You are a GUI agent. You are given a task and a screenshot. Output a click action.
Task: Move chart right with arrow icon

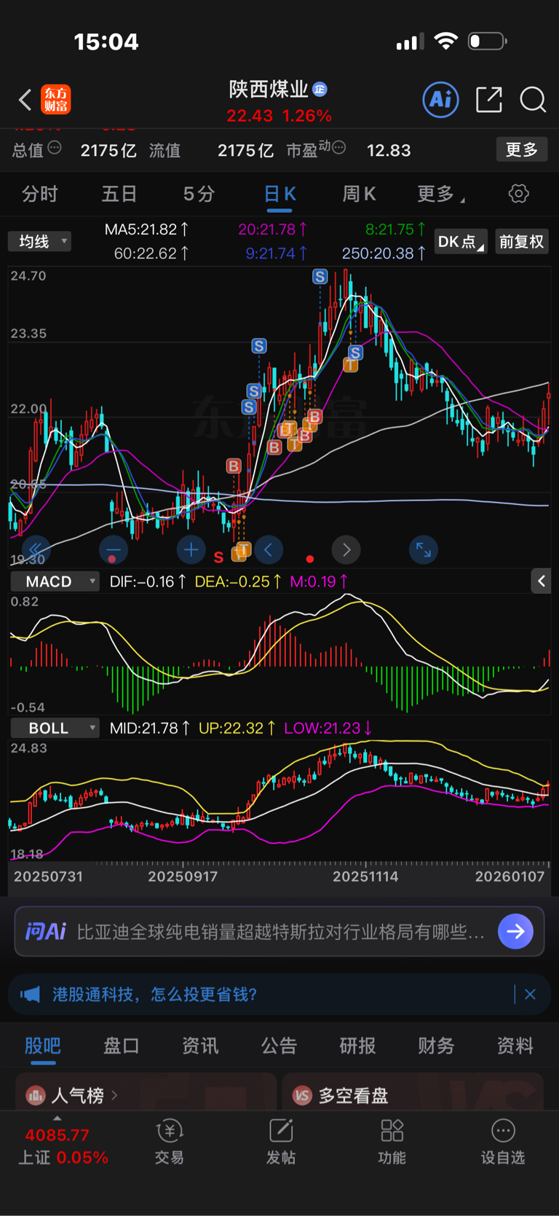pos(346,549)
